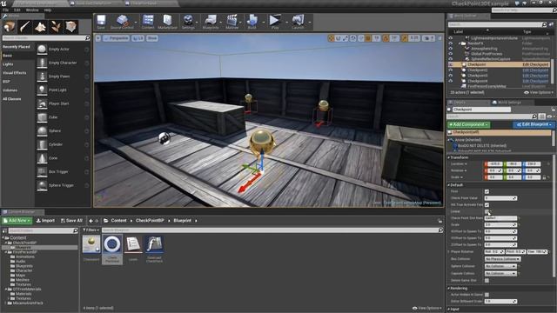The height and width of the screenshot is (313, 557).
Task: Toggle eye visibility for AtmosphericFog row
Action: 451,49
